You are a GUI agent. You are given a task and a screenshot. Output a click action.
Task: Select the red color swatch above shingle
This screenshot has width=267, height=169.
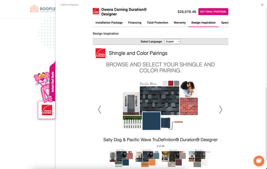point(171,83)
